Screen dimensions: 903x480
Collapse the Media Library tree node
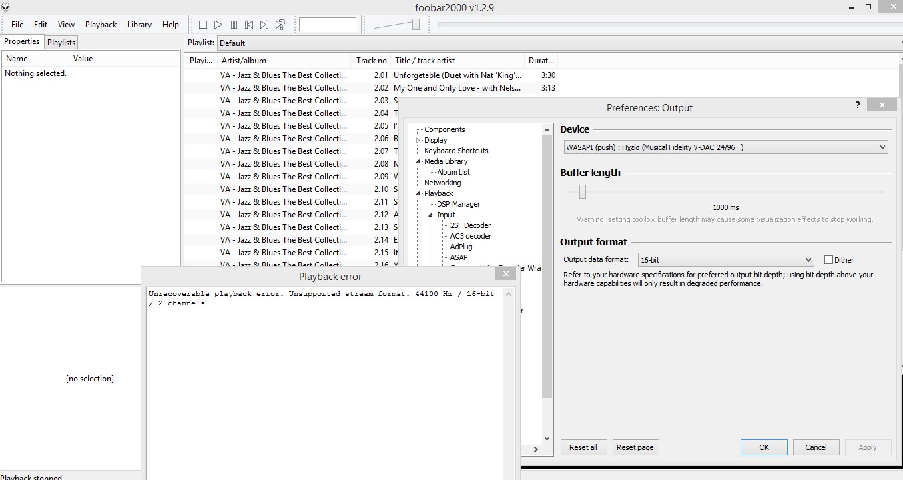pyautogui.click(x=418, y=162)
